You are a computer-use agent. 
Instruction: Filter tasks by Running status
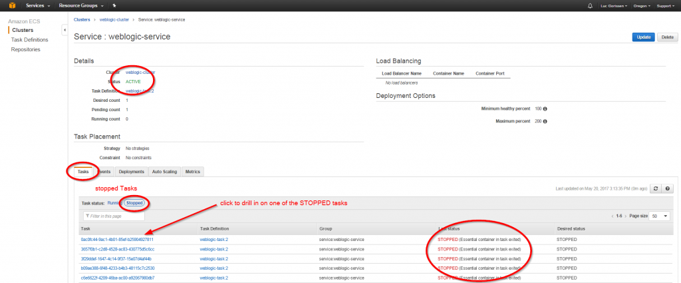pos(114,202)
